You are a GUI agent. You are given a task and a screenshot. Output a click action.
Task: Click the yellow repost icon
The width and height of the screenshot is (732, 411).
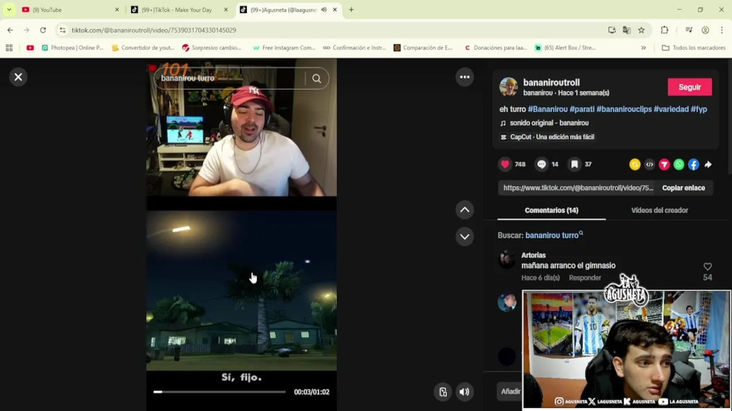635,164
